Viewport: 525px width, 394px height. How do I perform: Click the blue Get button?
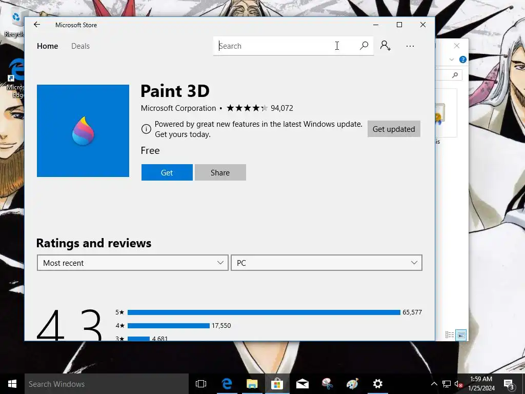(x=167, y=172)
